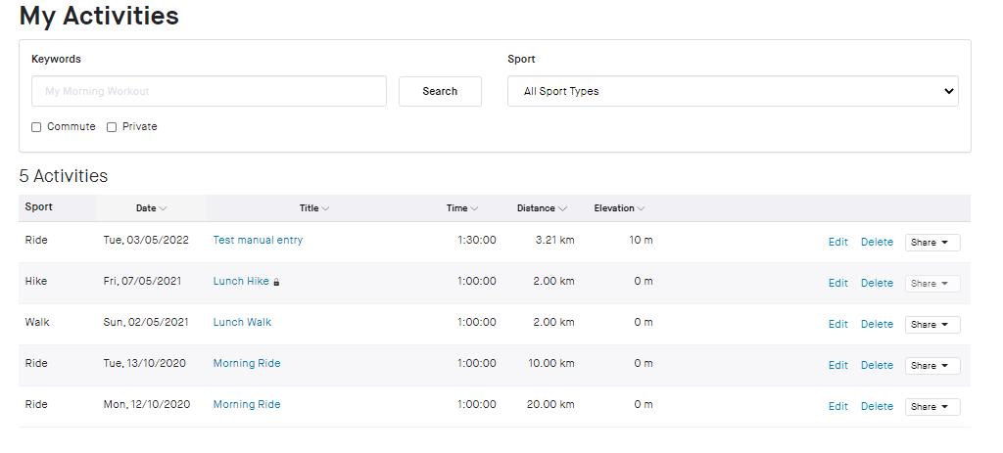This screenshot has height=453, width=1003.
Task: Click the Search button
Action: pos(440,91)
